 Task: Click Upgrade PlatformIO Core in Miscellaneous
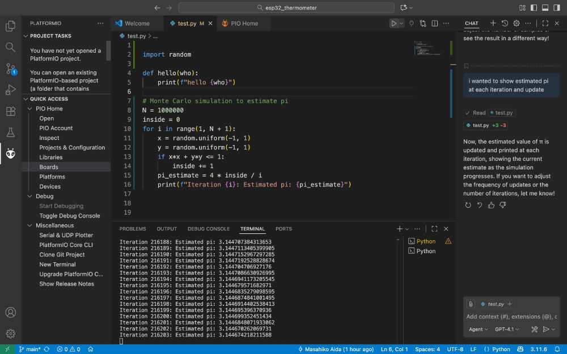[71, 274]
